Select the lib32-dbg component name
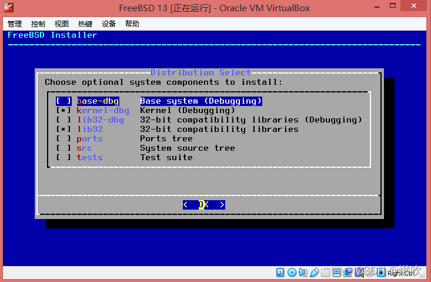Screen dimensions: 431x282 (x=101, y=120)
